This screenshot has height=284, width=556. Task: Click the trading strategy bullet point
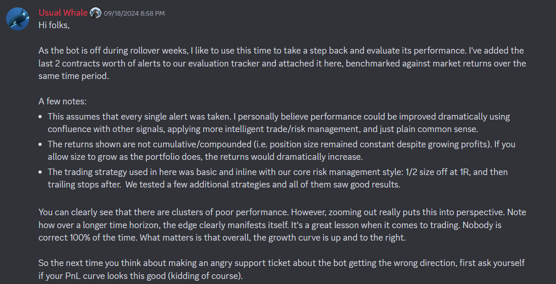pyautogui.click(x=278, y=178)
